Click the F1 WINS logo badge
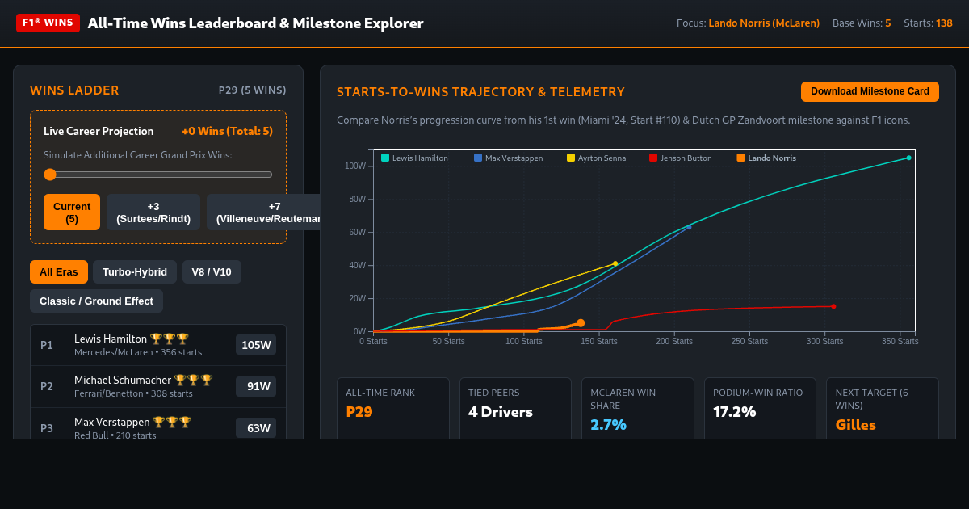Viewport: 969px width, 509px height. click(48, 23)
